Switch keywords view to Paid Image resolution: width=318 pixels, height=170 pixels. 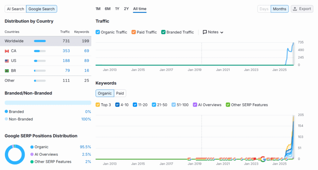point(120,93)
